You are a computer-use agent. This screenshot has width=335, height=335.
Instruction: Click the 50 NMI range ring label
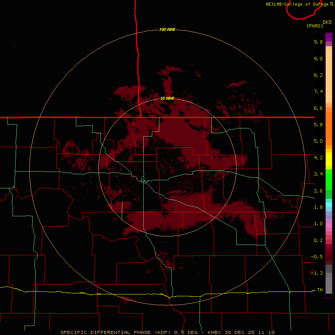coord(167,98)
